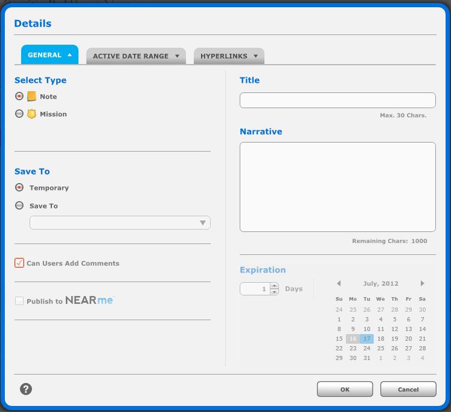Select July 17 in the calendar
This screenshot has height=412, width=451.
pos(366,339)
